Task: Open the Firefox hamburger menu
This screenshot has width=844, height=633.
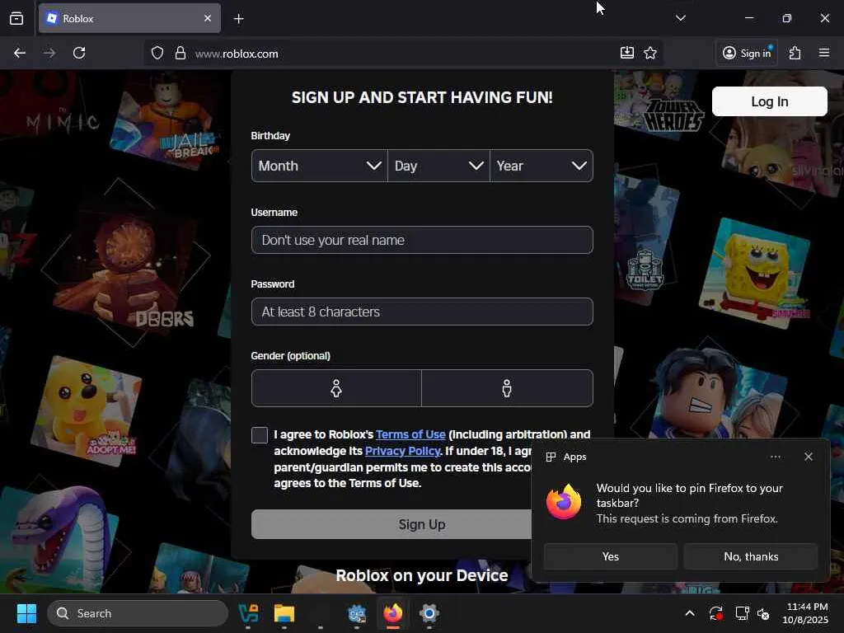Action: pos(824,53)
